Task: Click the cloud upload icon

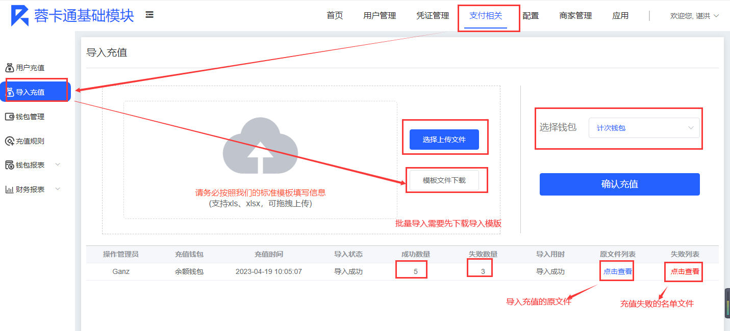Action: 260,146
